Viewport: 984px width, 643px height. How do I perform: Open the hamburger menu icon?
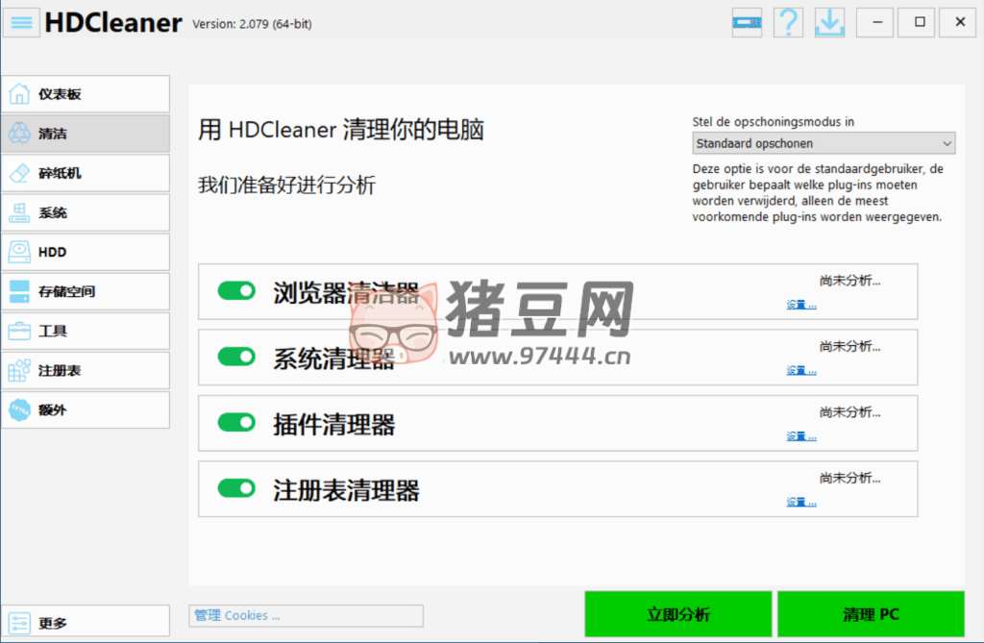[x=21, y=23]
